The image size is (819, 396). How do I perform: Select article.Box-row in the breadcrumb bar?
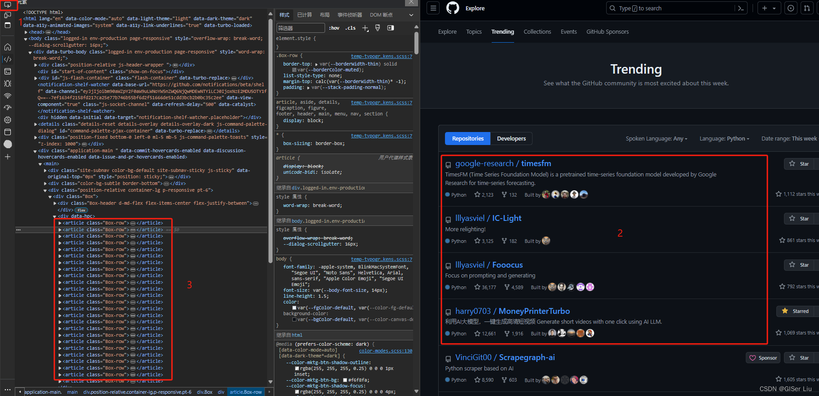coord(246,392)
